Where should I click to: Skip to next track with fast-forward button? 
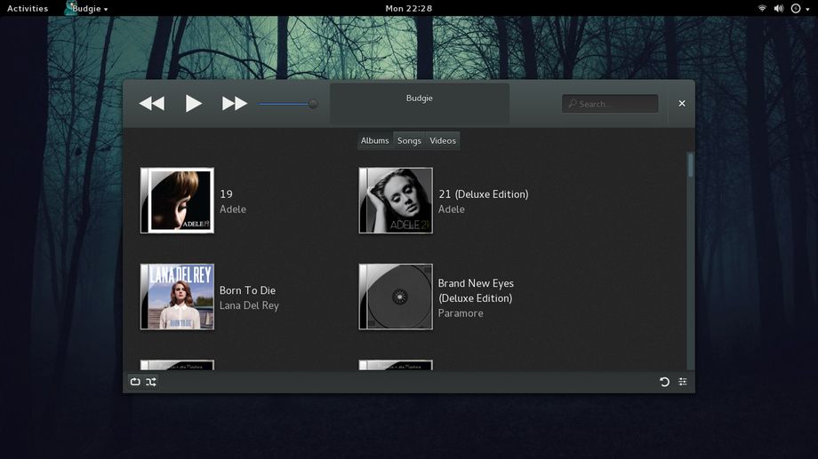[235, 104]
